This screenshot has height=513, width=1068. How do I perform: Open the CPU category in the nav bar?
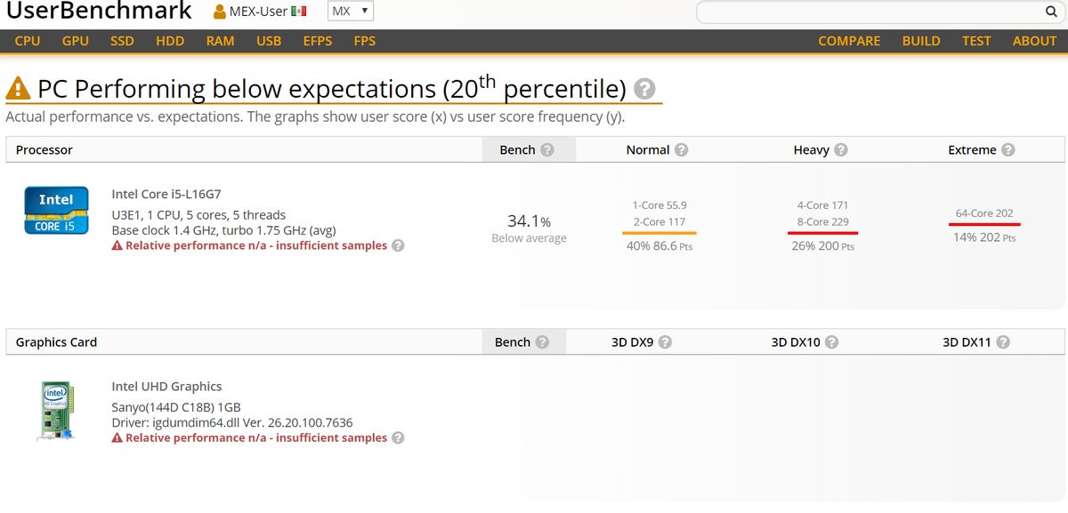28,41
